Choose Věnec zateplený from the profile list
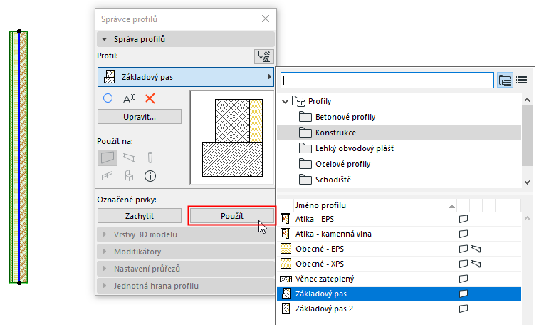 click(x=326, y=278)
